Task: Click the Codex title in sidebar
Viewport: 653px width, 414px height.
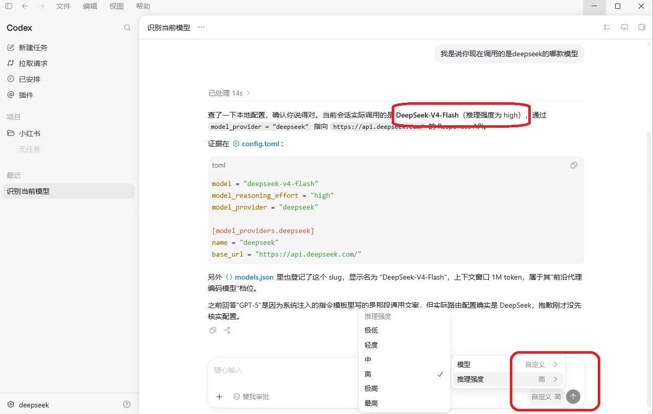Action: [19, 28]
